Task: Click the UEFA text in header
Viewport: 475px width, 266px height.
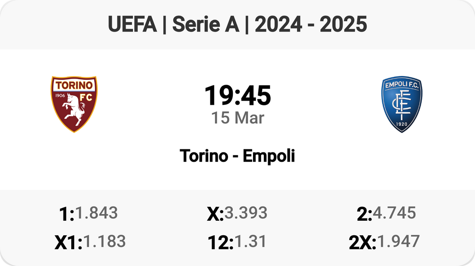Action: 132,25
